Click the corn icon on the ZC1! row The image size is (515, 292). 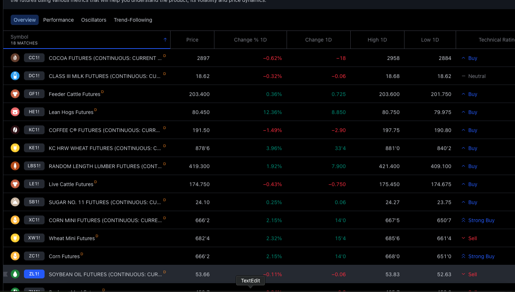click(x=15, y=256)
